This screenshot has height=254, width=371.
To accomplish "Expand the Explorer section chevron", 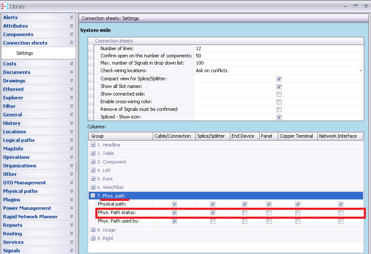I will click(71, 98).
